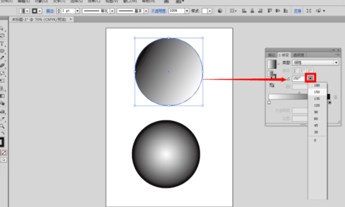Select the Gradient tool in toolbox
Screen dimensions: 345x207
coord(2,96)
